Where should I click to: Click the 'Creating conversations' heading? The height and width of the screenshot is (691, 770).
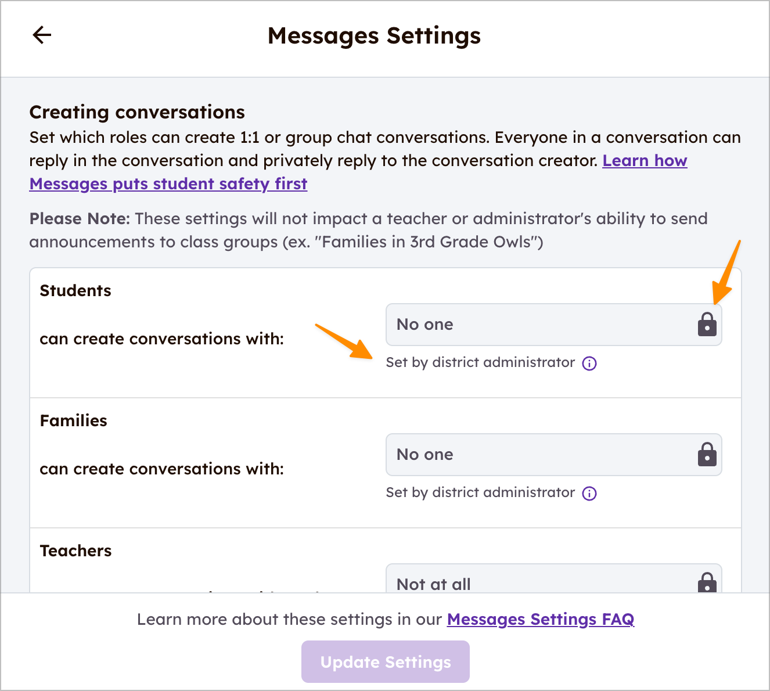click(137, 112)
